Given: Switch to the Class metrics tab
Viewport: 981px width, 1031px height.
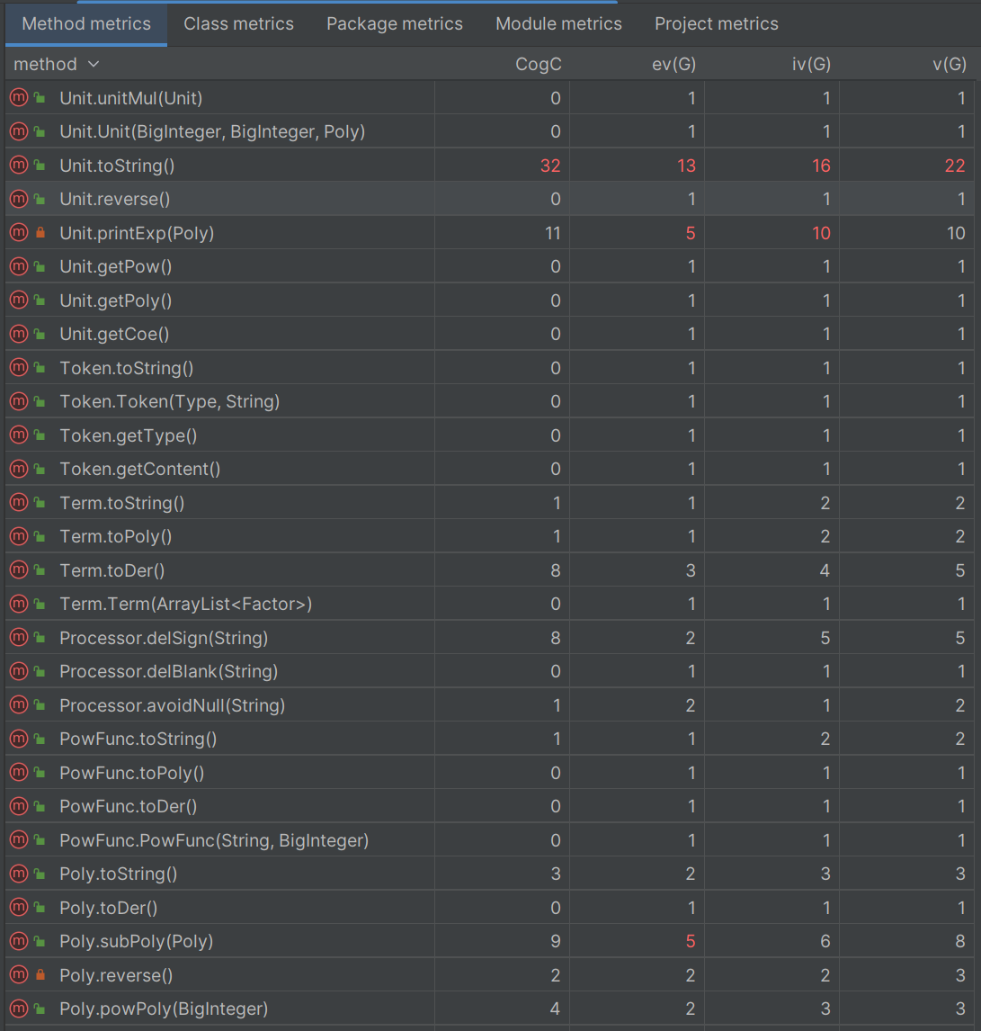Looking at the screenshot, I should (x=238, y=23).
